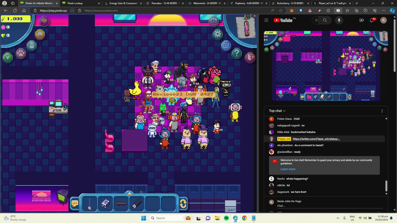Click the green map pin icon

coord(8,57)
